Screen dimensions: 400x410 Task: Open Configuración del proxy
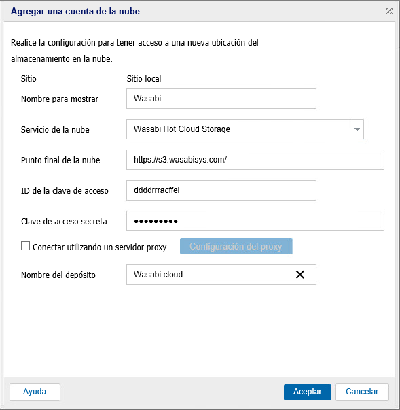tap(236, 246)
